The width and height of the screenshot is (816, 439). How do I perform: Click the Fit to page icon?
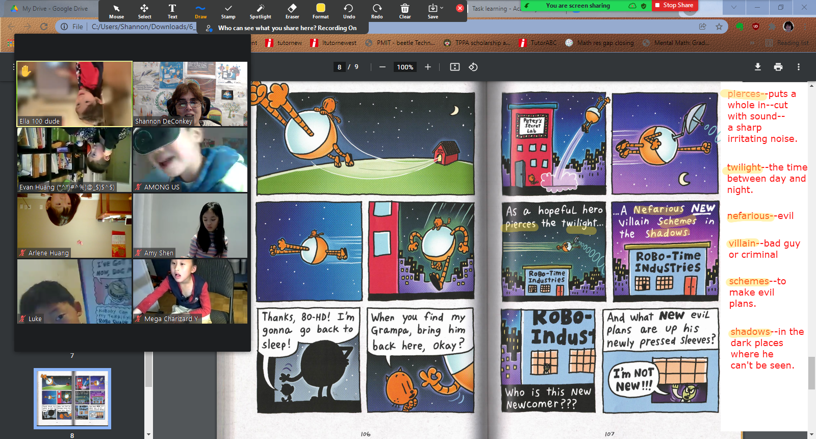click(x=455, y=67)
